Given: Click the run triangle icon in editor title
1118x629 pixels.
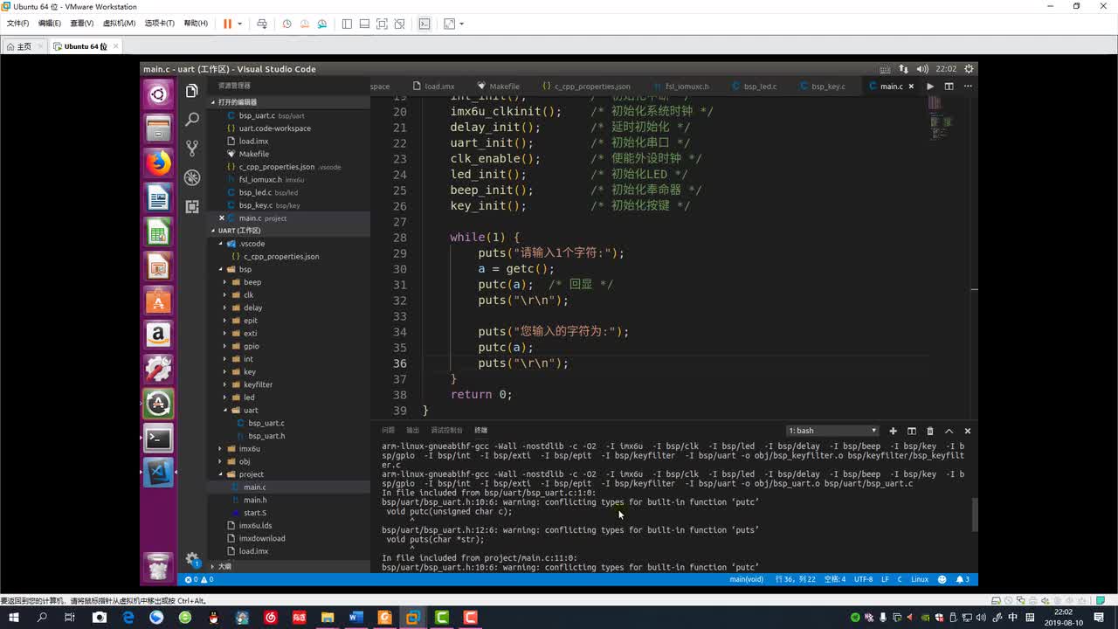Looking at the screenshot, I should (930, 86).
